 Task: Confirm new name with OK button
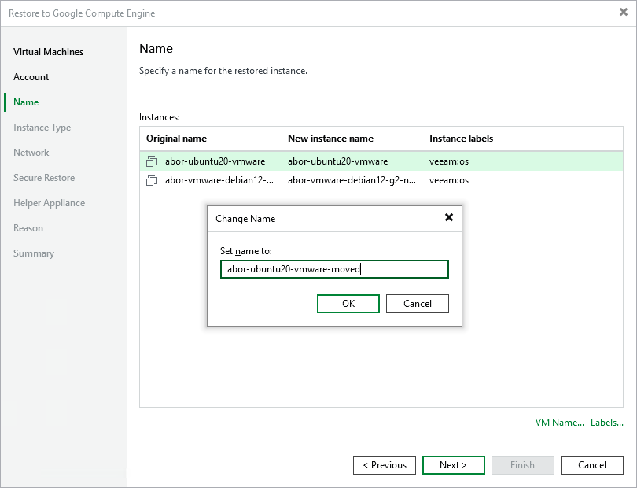[348, 304]
